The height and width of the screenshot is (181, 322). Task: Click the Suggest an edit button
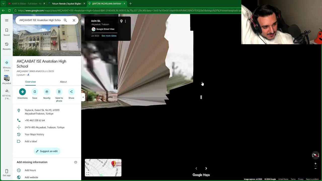coord(47,151)
